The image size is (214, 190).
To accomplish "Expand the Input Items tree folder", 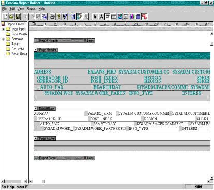I will [x=3, y=29].
